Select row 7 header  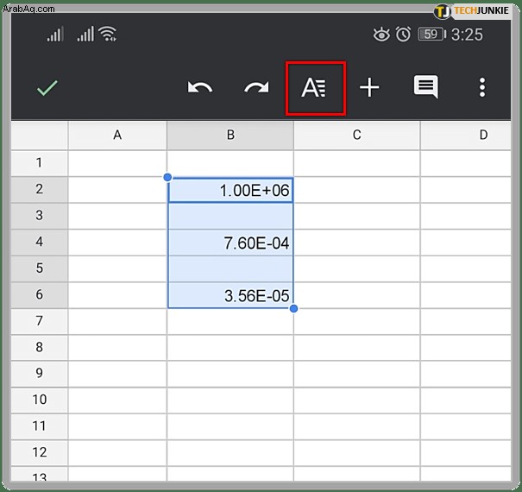click(x=40, y=321)
